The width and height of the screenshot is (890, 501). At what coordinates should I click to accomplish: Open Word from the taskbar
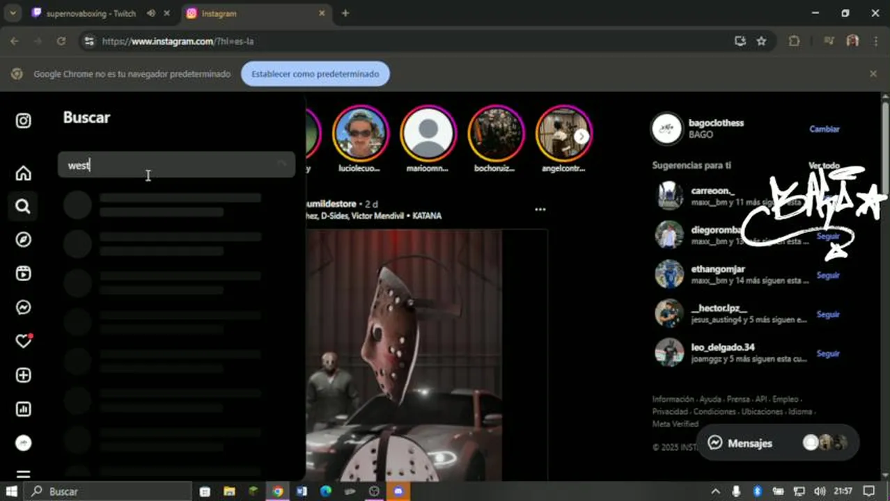[x=302, y=491]
